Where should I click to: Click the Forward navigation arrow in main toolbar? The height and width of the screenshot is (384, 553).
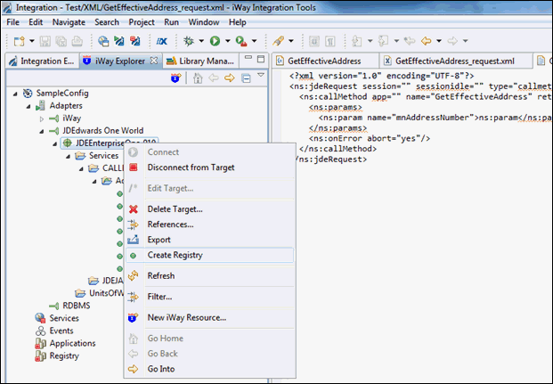point(452,41)
